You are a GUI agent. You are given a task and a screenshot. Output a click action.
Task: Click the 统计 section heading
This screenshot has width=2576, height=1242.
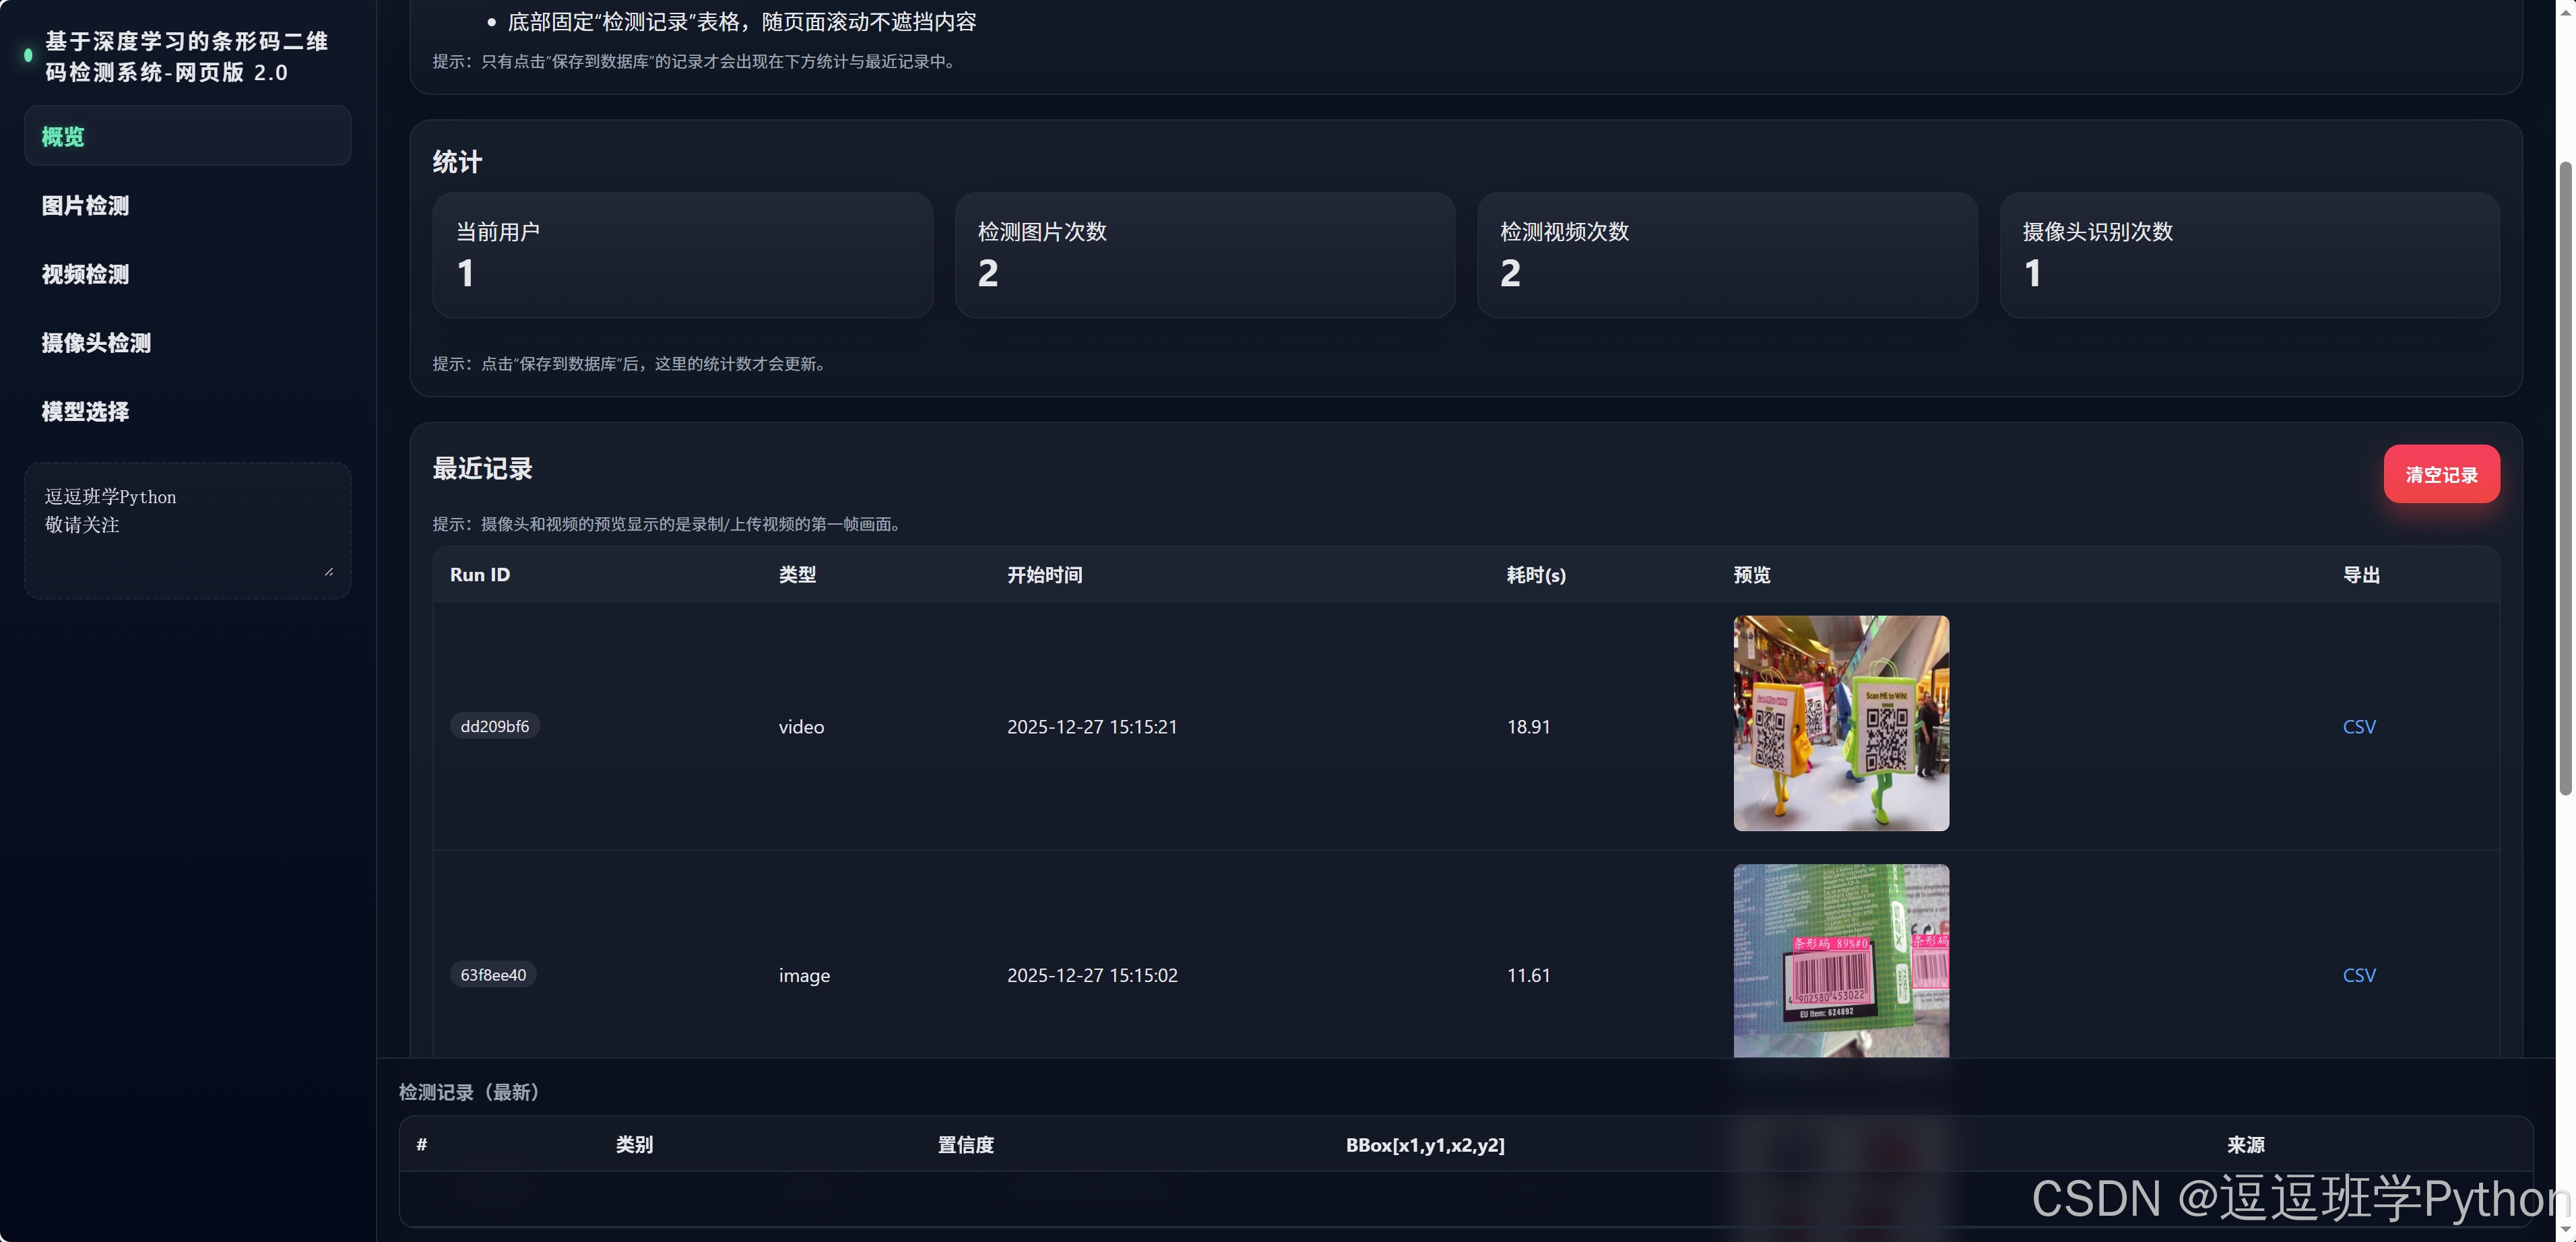(x=457, y=162)
